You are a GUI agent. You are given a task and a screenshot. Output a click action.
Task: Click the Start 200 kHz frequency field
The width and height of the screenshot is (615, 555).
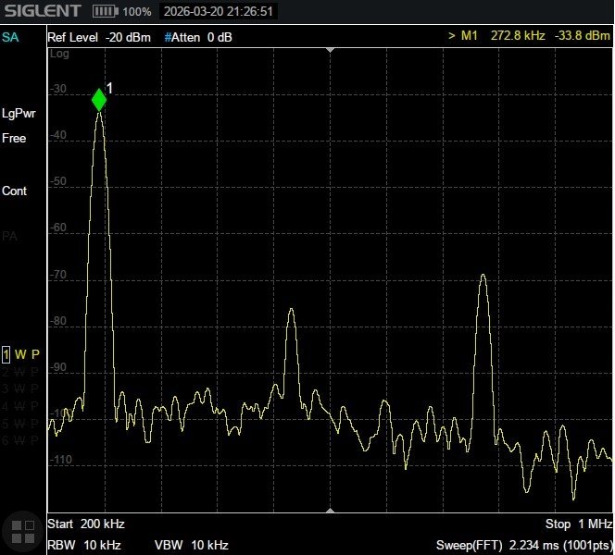click(x=86, y=524)
